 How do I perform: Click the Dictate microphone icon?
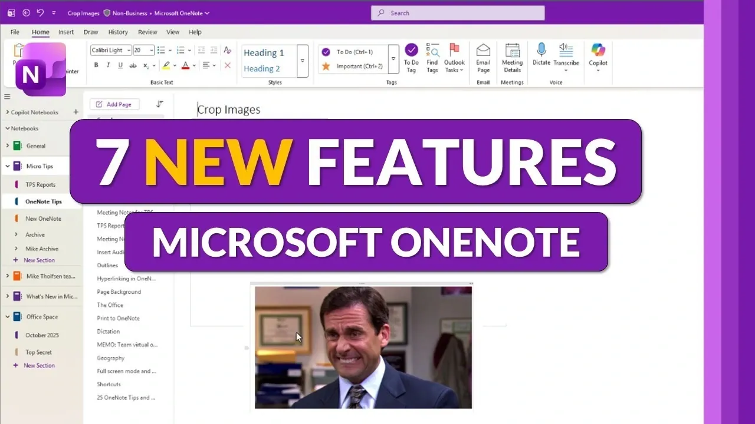(x=541, y=53)
